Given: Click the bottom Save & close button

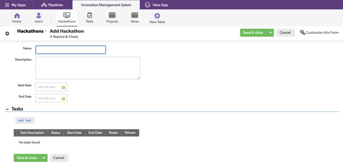Looking at the screenshot, I should tap(27, 158).
